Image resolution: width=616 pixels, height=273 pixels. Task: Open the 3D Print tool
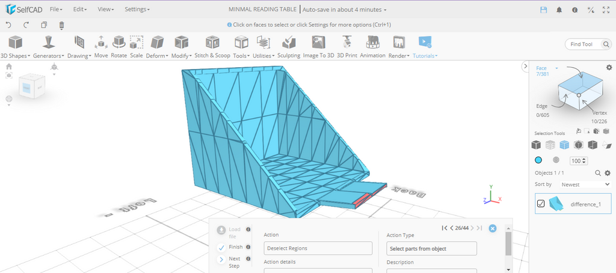(347, 47)
